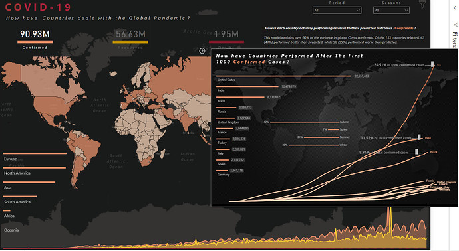This screenshot has width=459, height=251.
Task: Click the orange Autumn season bar
Action: [x=305, y=122]
